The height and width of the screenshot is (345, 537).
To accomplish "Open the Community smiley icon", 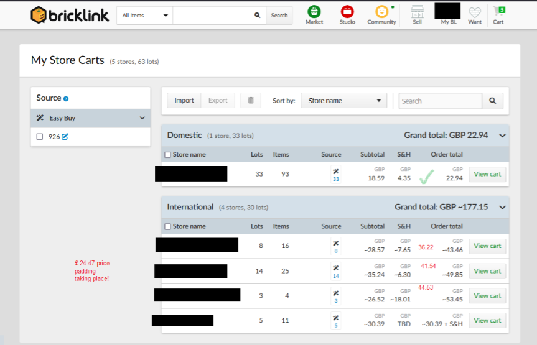I will [x=381, y=12].
